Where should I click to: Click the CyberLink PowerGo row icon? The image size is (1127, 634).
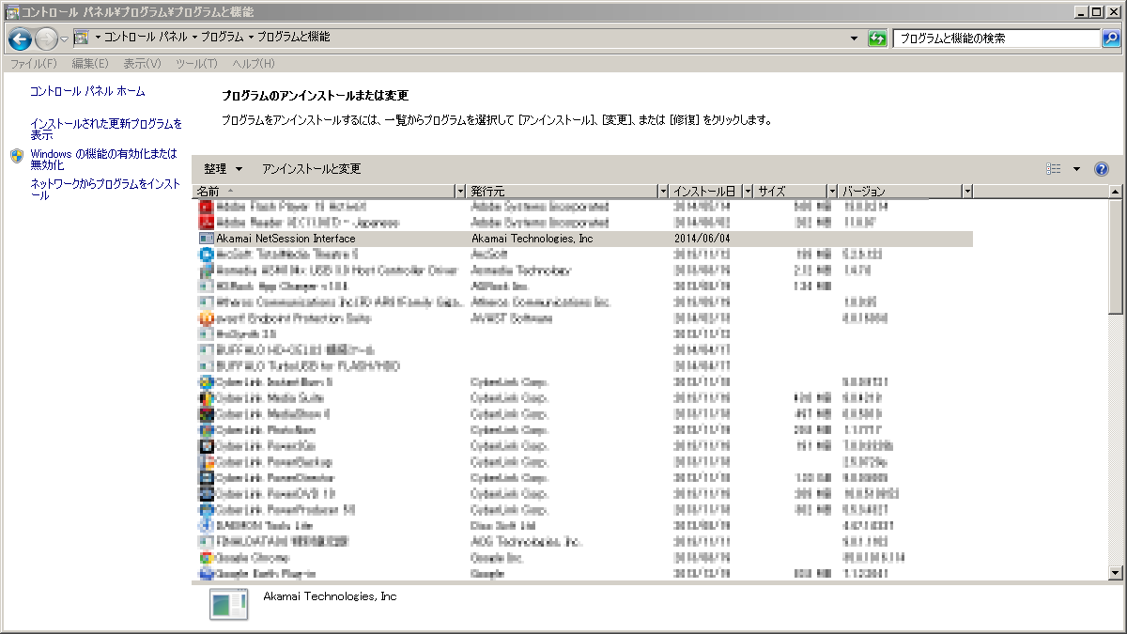[x=207, y=446]
